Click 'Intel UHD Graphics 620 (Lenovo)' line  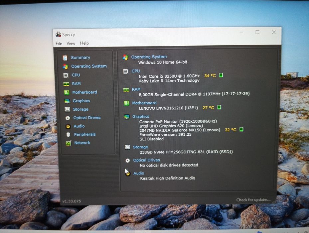coord(171,126)
